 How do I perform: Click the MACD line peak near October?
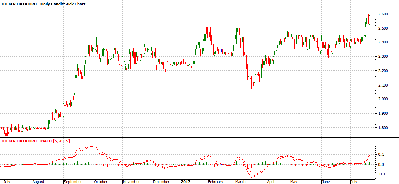coord(89,146)
